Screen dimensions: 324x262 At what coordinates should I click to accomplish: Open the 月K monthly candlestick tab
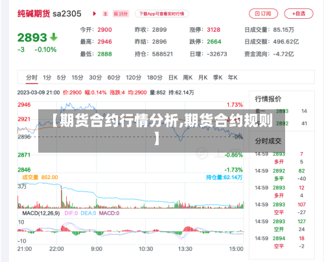(x=203, y=78)
